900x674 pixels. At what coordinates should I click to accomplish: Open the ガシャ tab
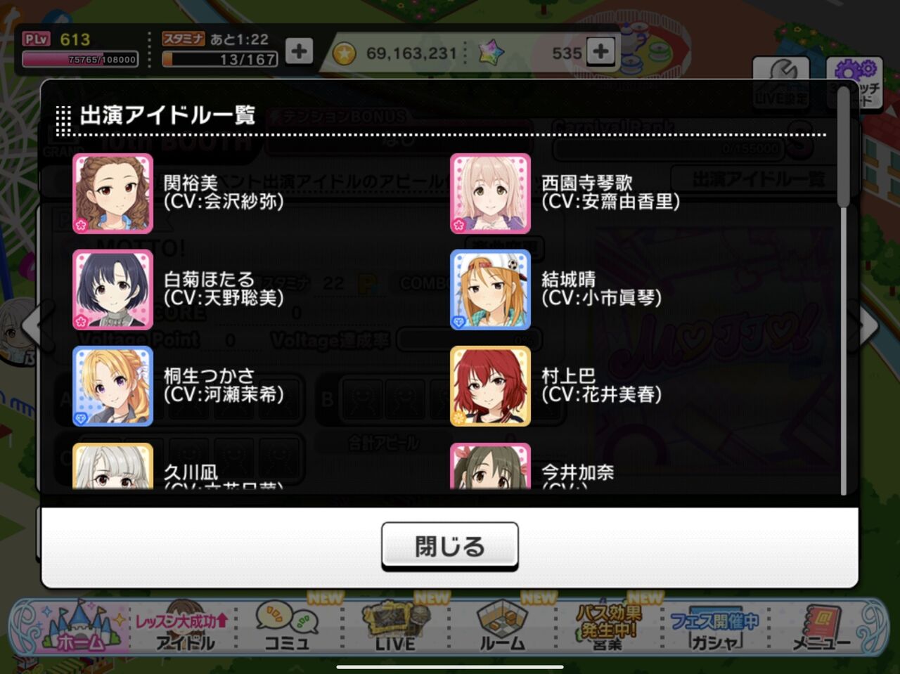714,626
